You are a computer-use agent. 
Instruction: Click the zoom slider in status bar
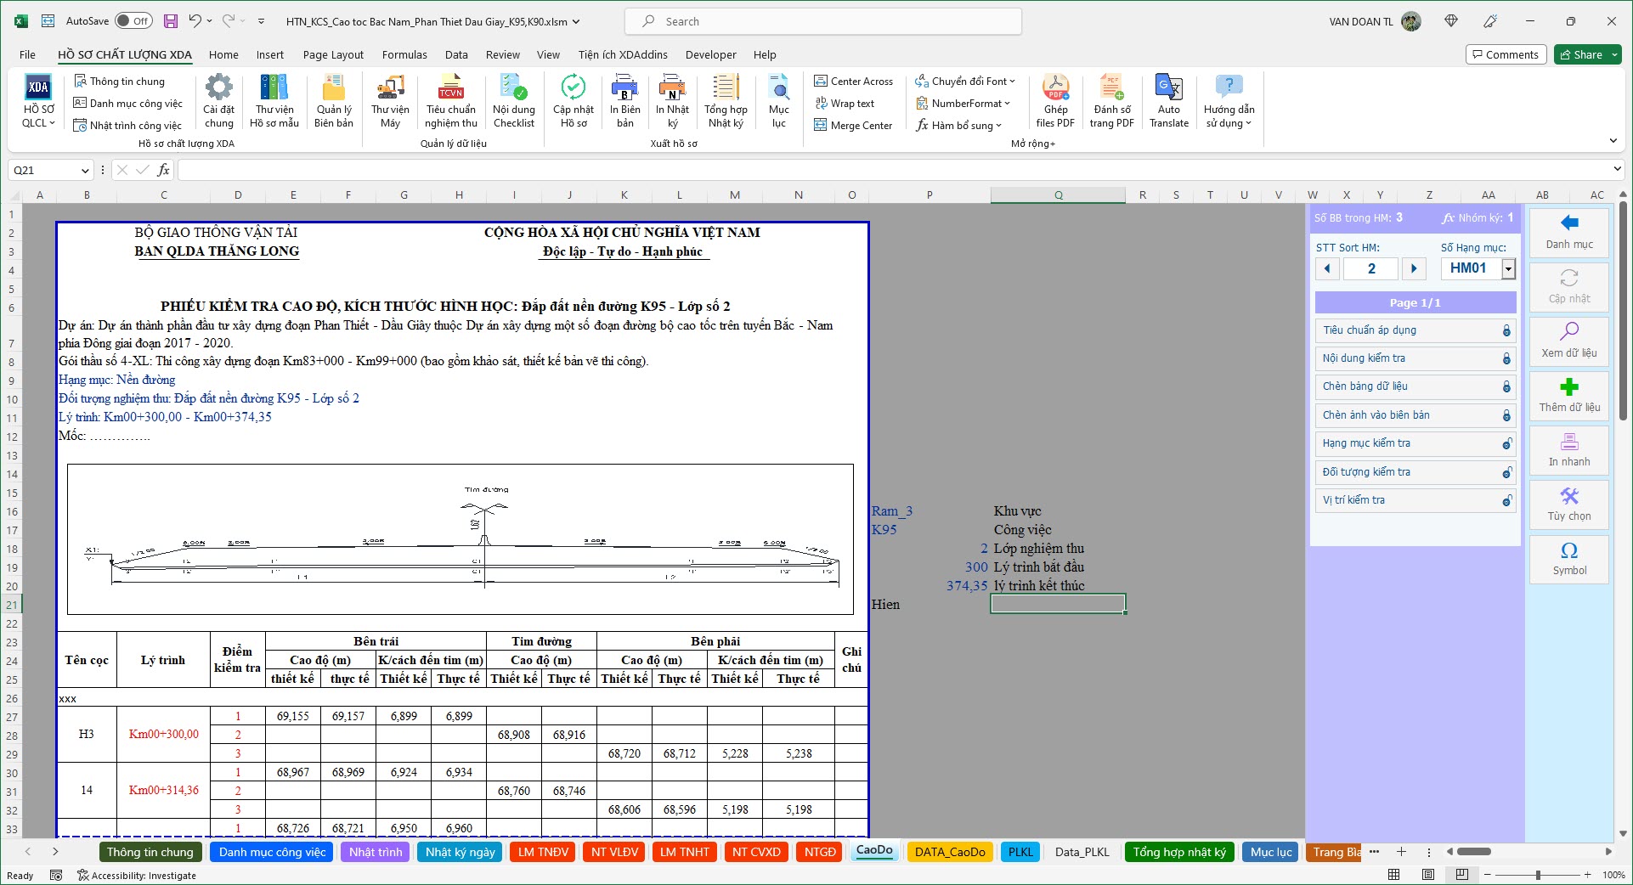[x=1538, y=875]
